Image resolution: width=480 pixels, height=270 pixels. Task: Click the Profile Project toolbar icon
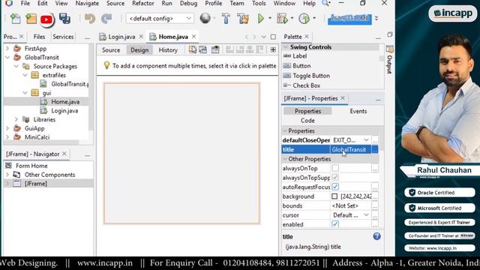304,18
